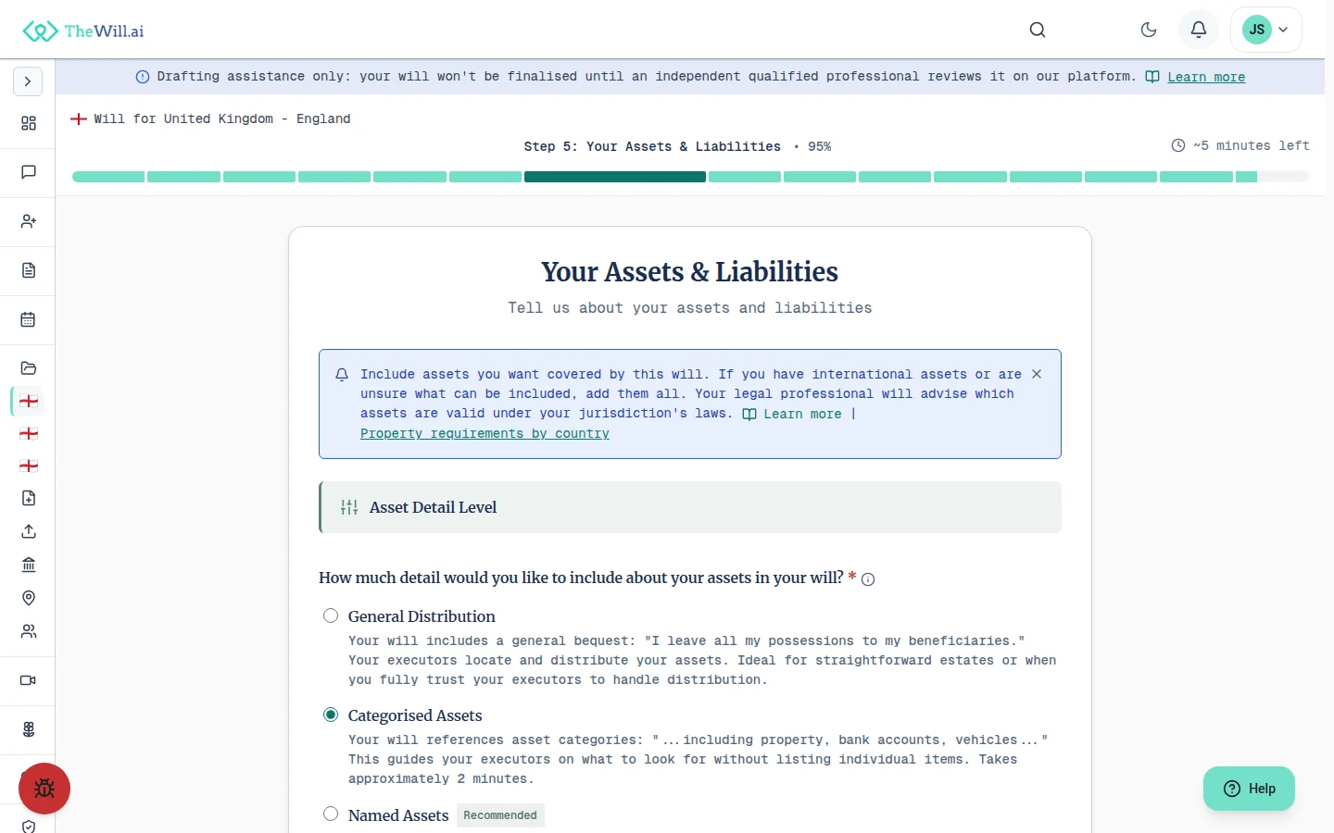1334x833 pixels.
Task: Open the map pin icon in sidebar
Action: tap(29, 598)
